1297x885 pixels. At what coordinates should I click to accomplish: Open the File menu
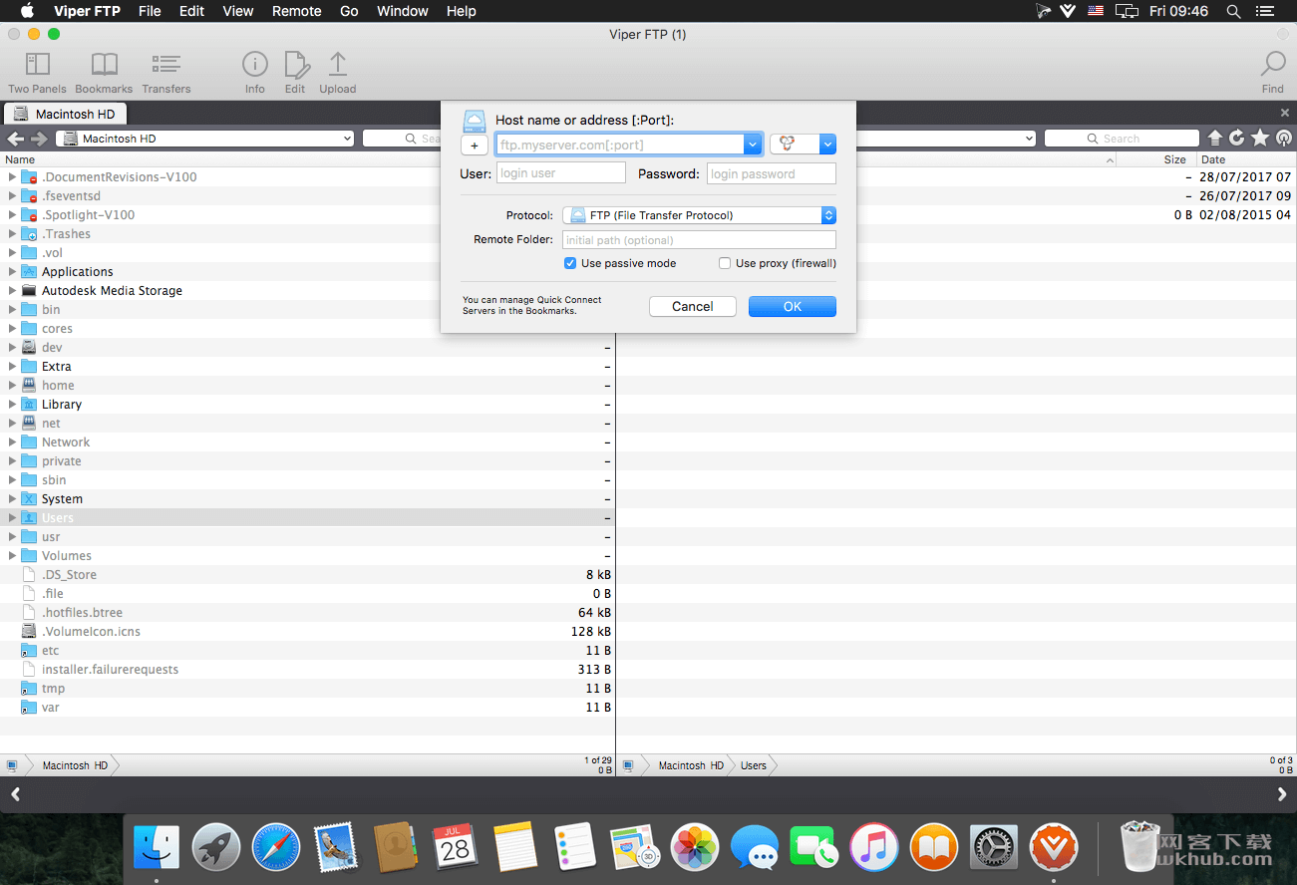[x=150, y=11]
